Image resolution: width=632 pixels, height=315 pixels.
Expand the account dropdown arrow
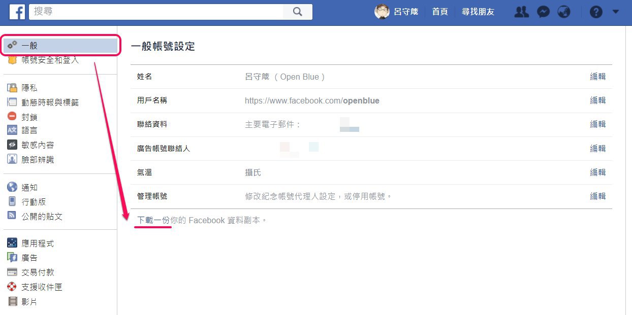tap(616, 12)
